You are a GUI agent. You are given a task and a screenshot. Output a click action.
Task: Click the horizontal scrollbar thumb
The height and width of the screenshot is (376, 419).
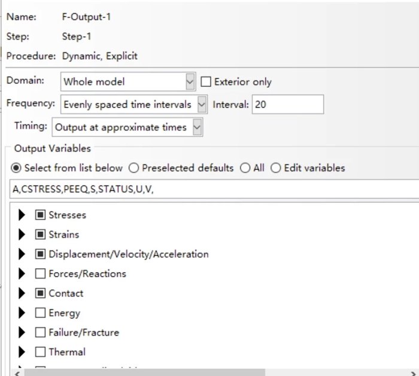(145, 372)
